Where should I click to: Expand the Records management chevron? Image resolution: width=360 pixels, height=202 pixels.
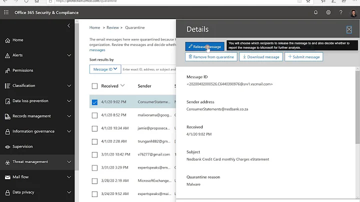tap(69, 116)
